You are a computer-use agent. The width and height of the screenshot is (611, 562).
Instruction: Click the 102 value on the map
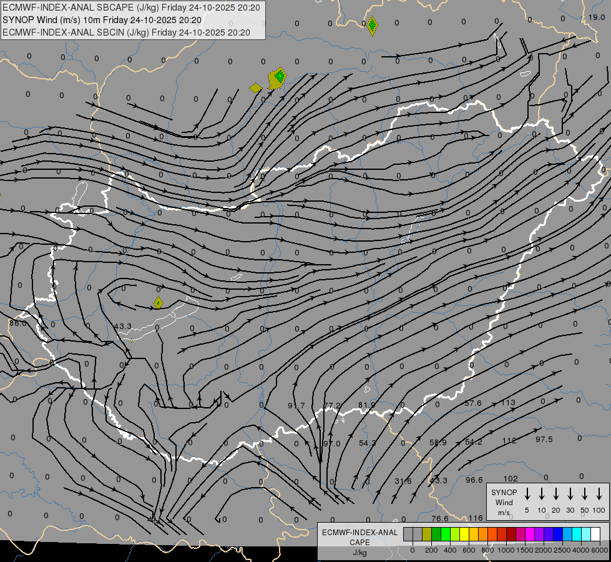click(511, 478)
